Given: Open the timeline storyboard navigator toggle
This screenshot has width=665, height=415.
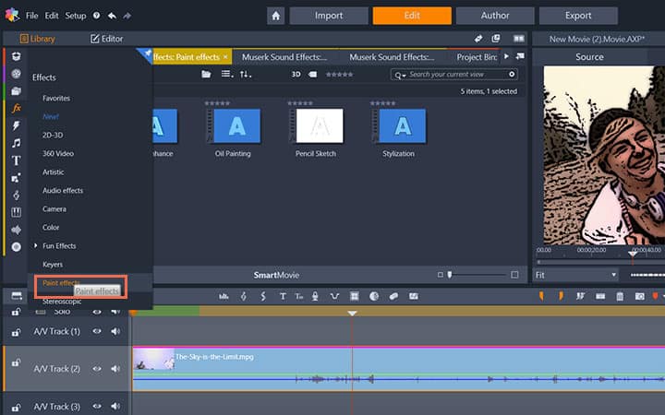Looking at the screenshot, I should [x=17, y=296].
